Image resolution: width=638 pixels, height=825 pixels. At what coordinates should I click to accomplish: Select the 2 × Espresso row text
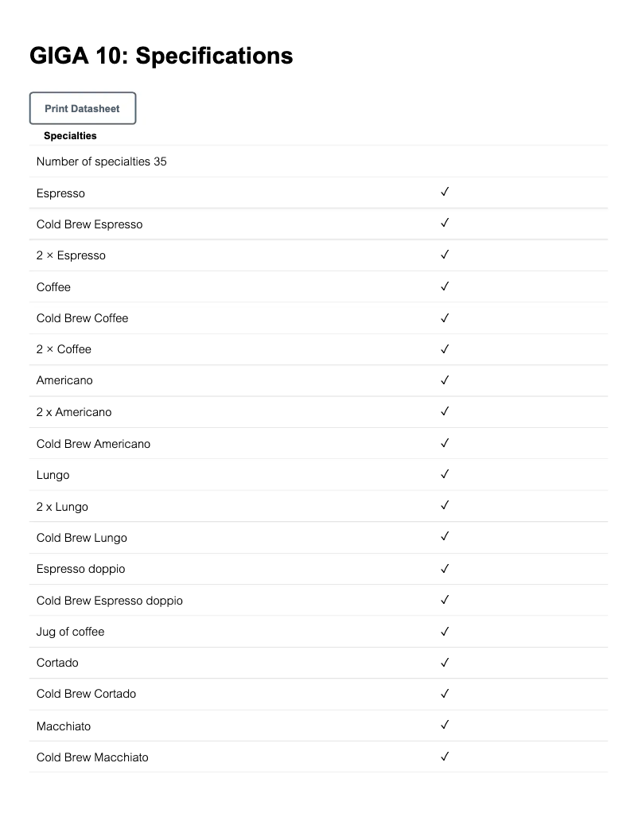pyautogui.click(x=71, y=255)
